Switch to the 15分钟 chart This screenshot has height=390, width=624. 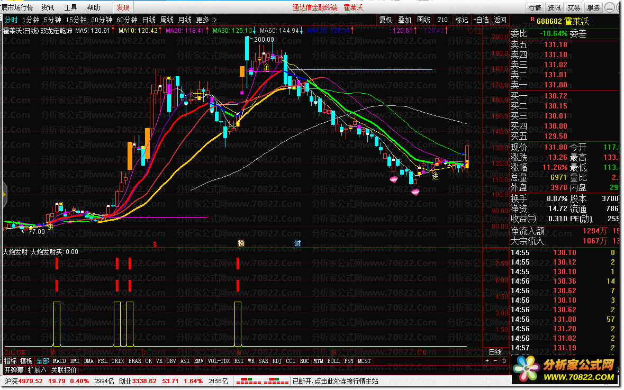pyautogui.click(x=76, y=20)
